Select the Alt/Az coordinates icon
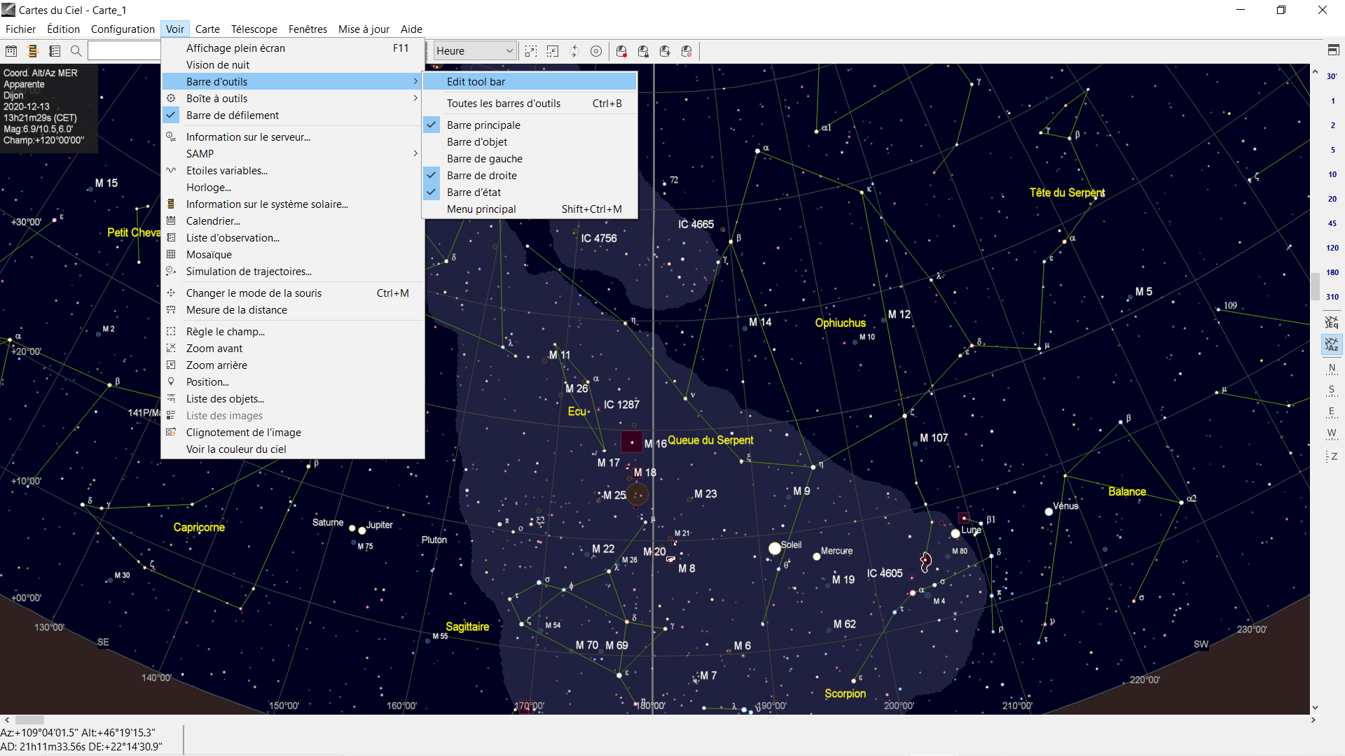The image size is (1345, 756). coord(1331,344)
